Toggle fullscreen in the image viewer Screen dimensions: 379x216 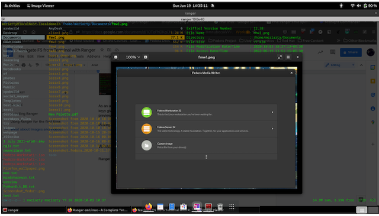[x=280, y=57]
